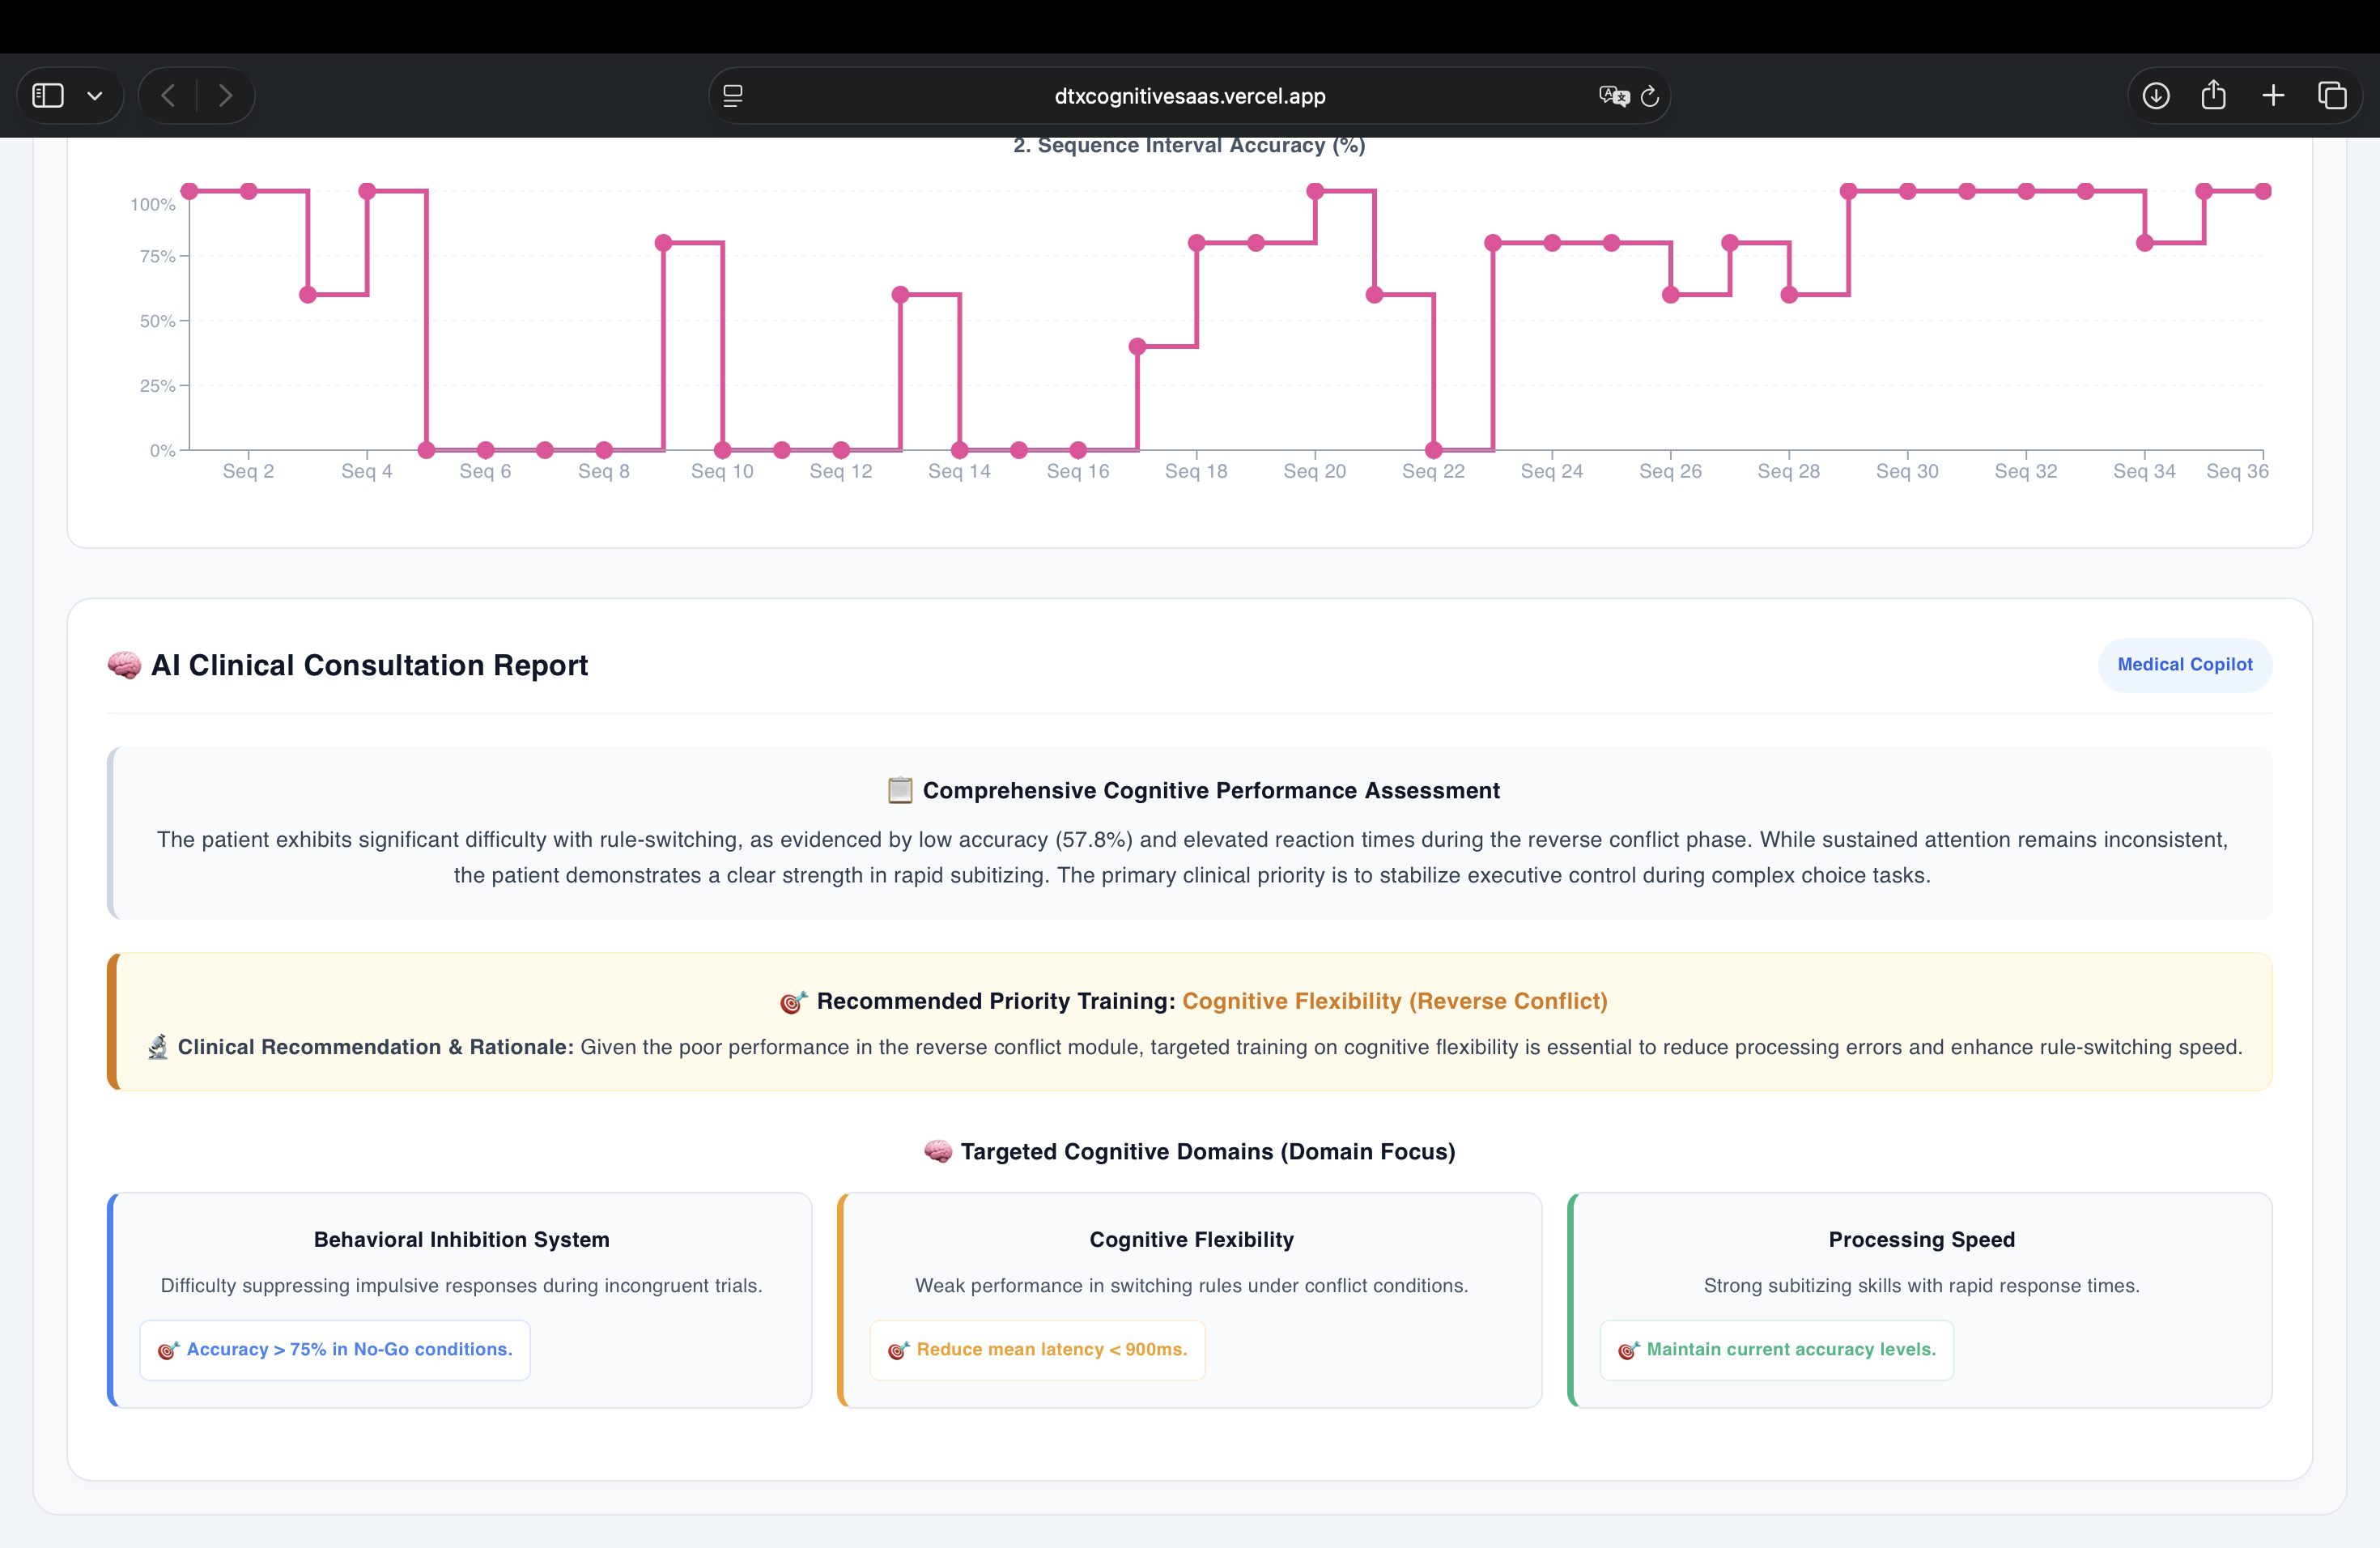Select the Reduce mean latency < 900ms chip
2380x1548 pixels.
point(1037,1350)
